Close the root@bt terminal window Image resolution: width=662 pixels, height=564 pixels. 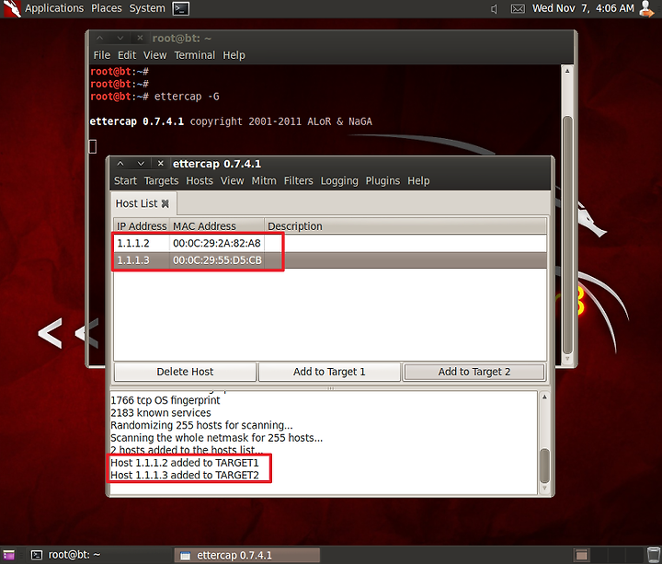tap(140, 38)
